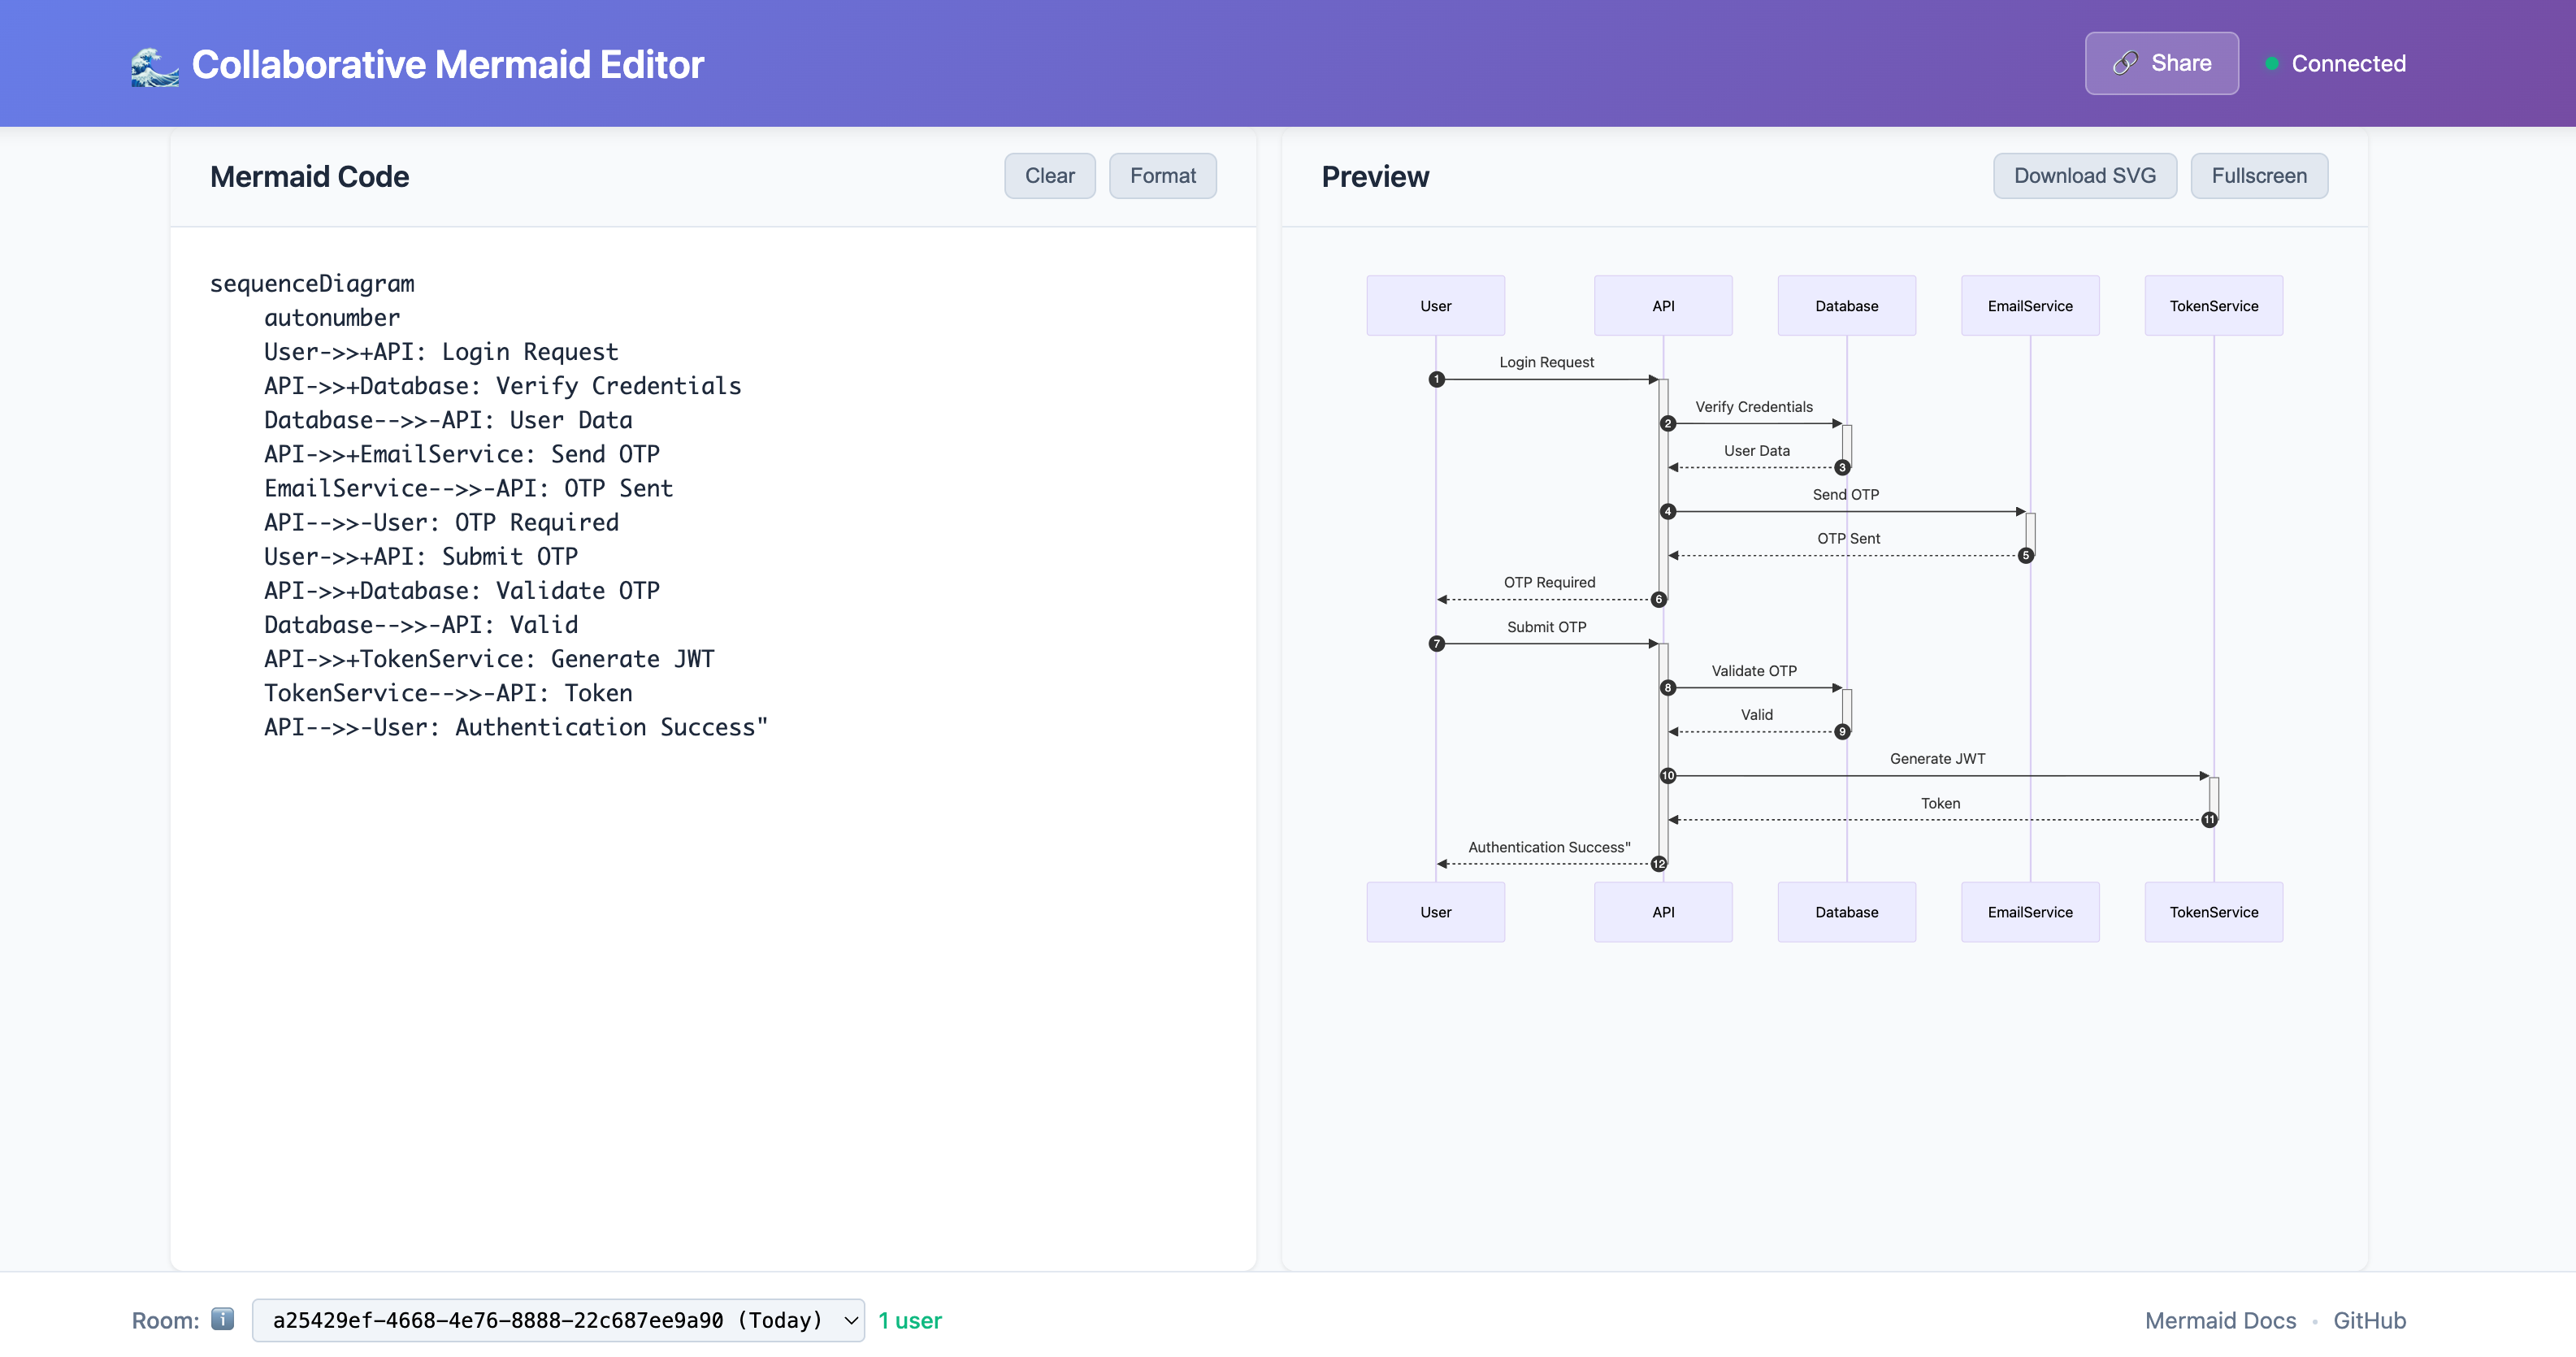The width and height of the screenshot is (2576, 1357).
Task: Click the wave logo icon in header
Action: 155,66
